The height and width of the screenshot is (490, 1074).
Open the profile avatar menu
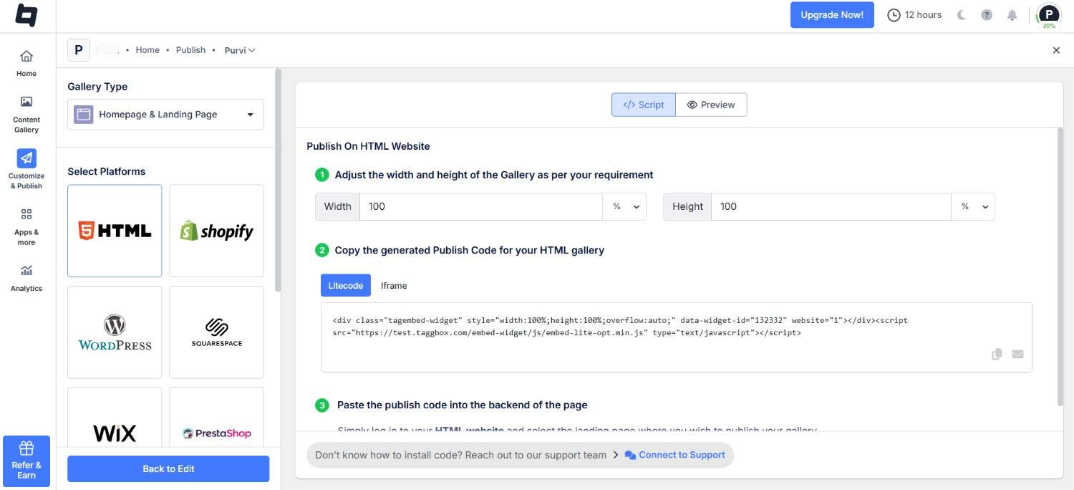(x=1048, y=14)
